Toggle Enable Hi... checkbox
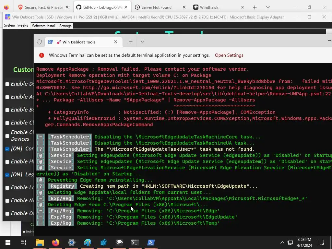The image size is (332, 249). coord(7,162)
